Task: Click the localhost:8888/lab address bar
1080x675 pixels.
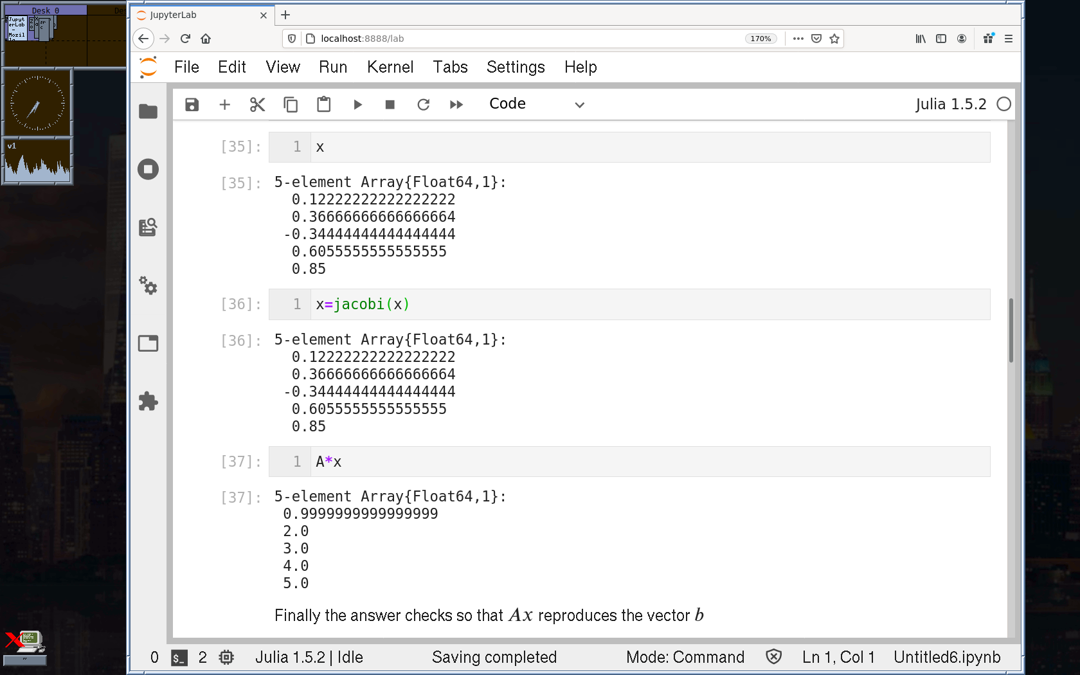Action: (x=514, y=39)
